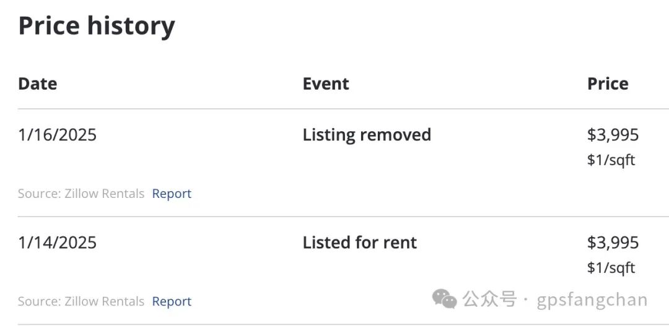669x326 pixels.
Task: Open Report link for 1/16/2025 entry
Action: coord(172,194)
